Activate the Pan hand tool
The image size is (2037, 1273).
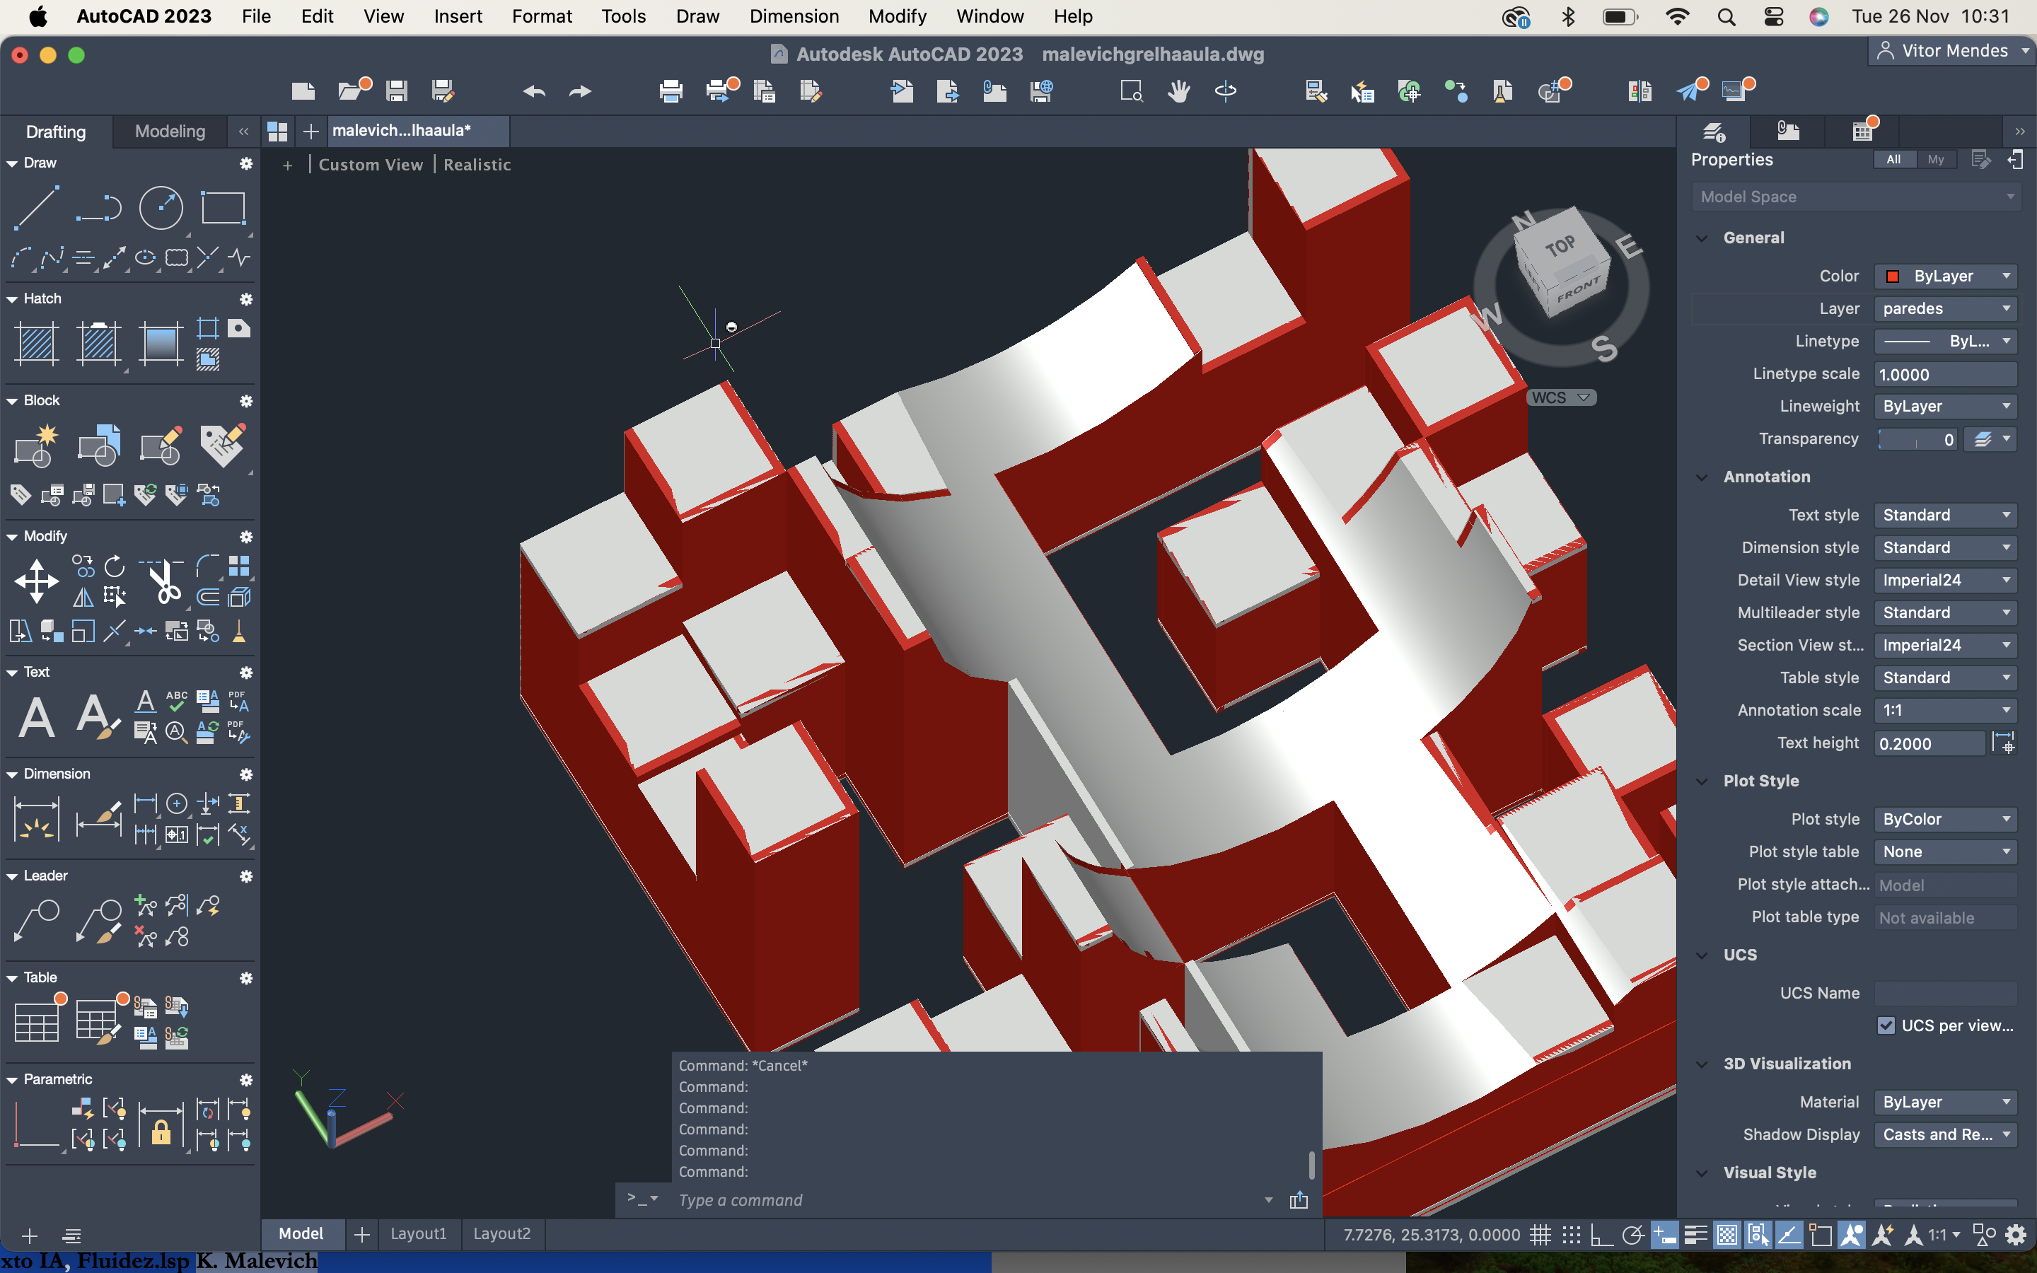pyautogui.click(x=1178, y=91)
